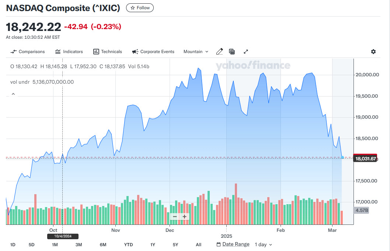Screen dimensions: 390x251
Task: Open chart settings gear
Action: 373,52
